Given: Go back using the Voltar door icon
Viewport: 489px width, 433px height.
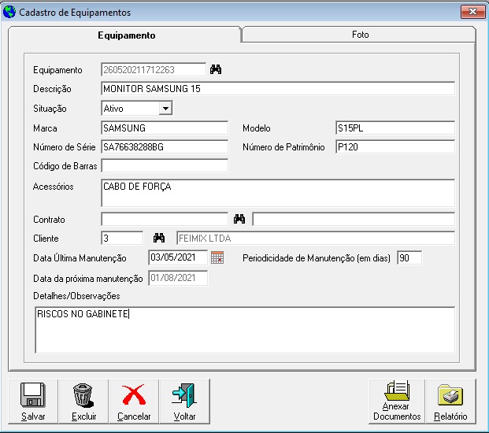Looking at the screenshot, I should tap(184, 402).
